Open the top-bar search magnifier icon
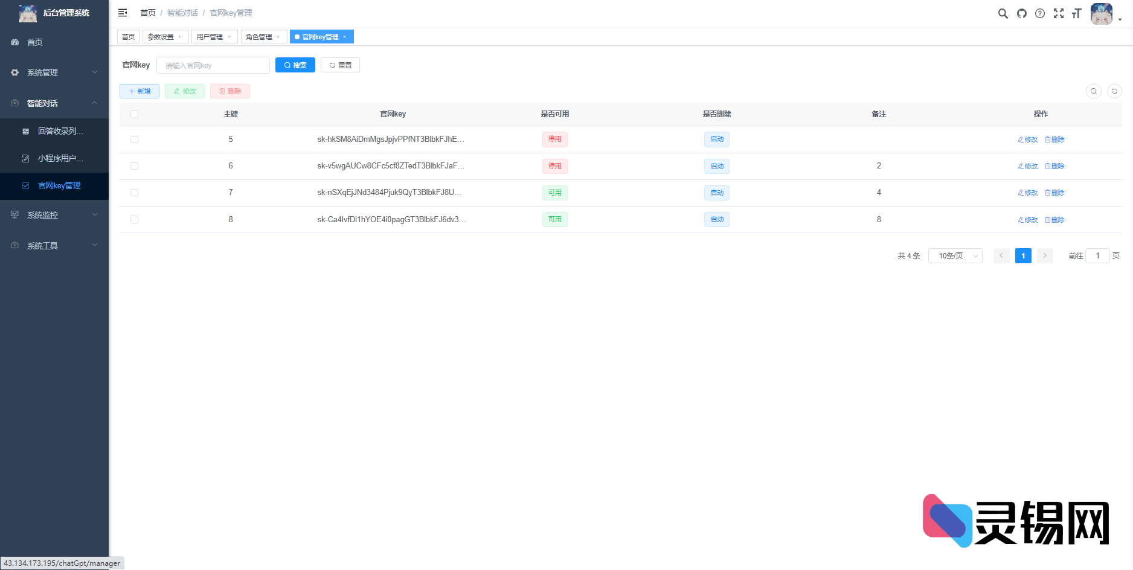 [1003, 13]
